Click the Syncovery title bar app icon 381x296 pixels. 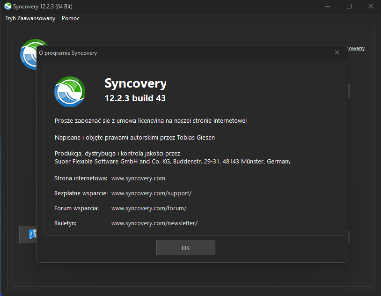(8, 7)
